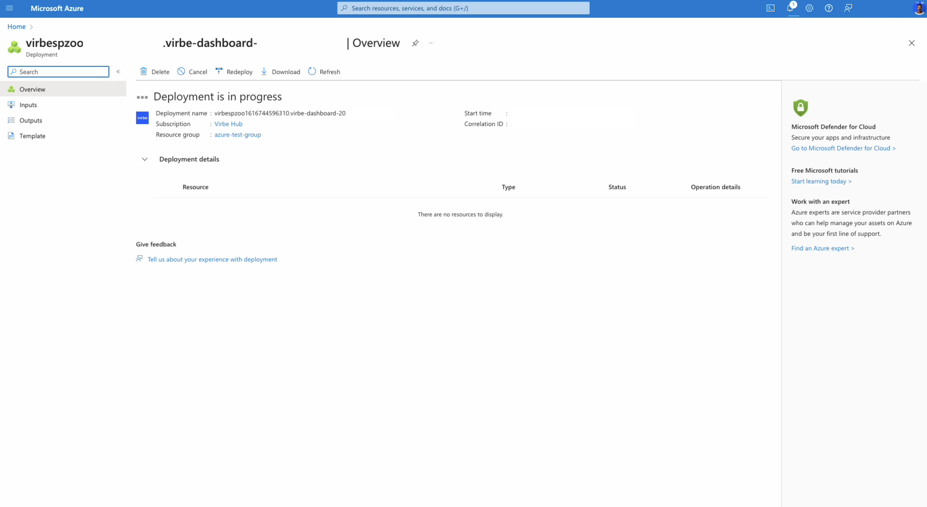Click the Resource column header
The image size is (927, 507).
195,187
